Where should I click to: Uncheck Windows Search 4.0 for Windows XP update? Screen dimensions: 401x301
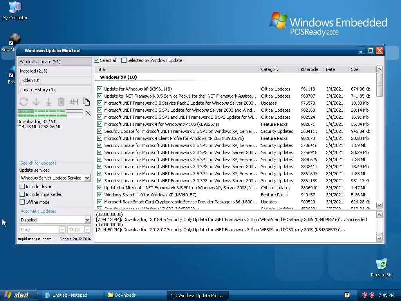[100, 195]
